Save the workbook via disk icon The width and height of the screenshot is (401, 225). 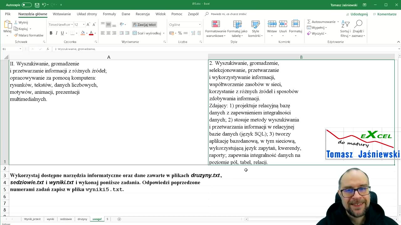[x=37, y=5]
